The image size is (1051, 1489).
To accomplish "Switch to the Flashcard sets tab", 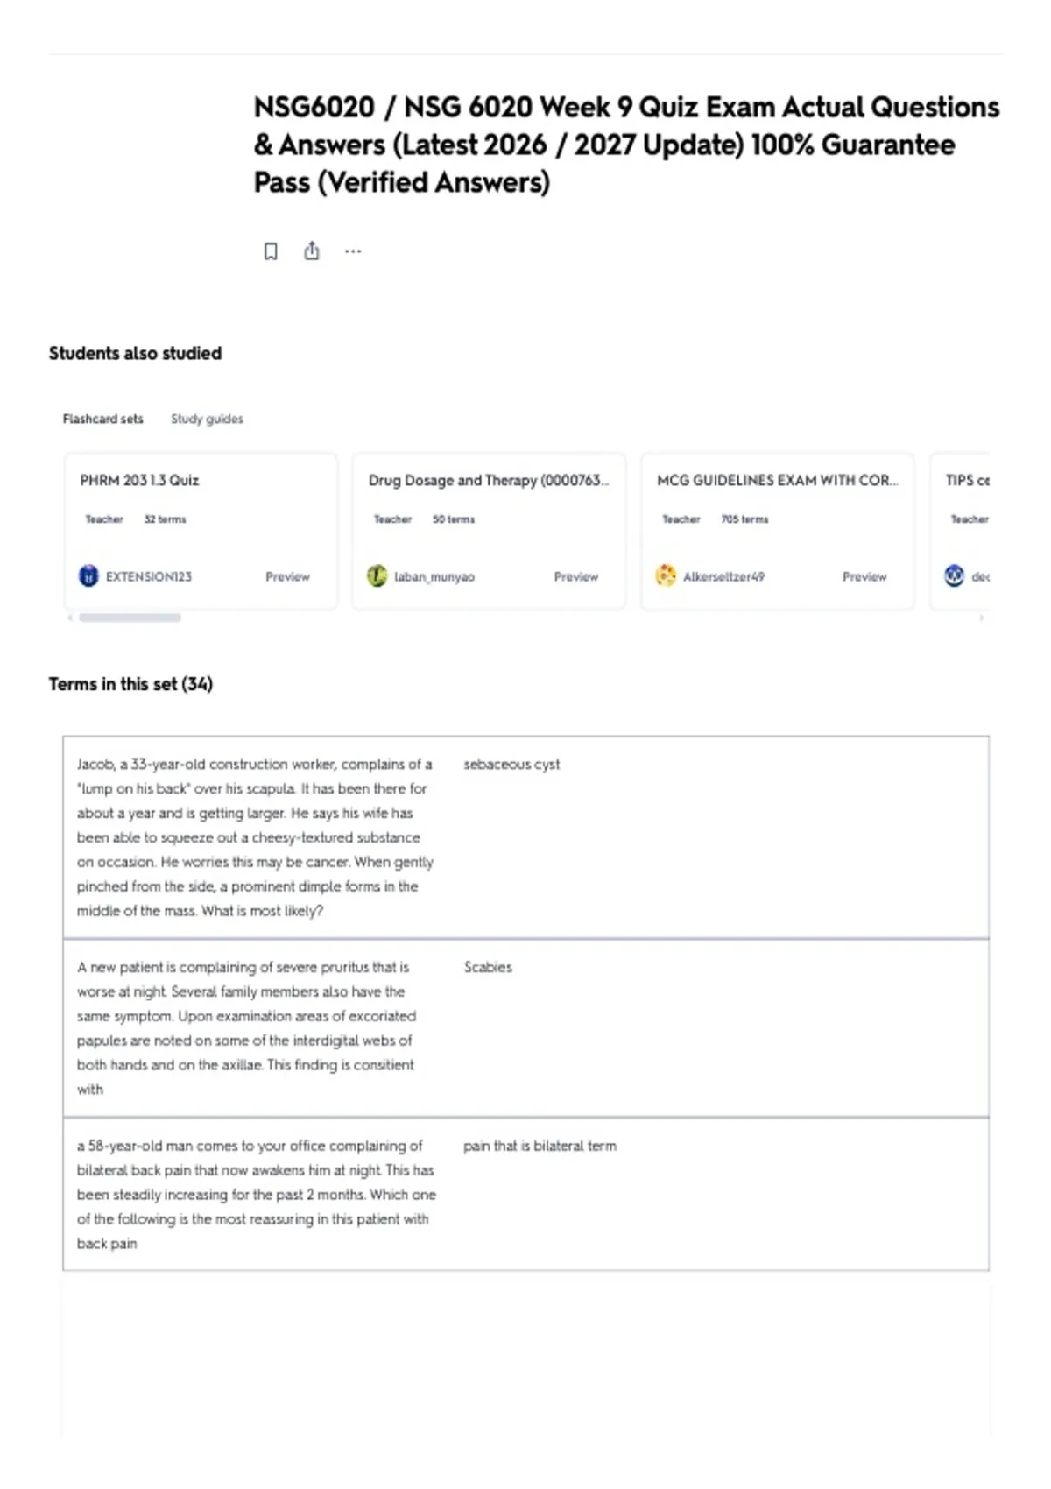I will [102, 420].
